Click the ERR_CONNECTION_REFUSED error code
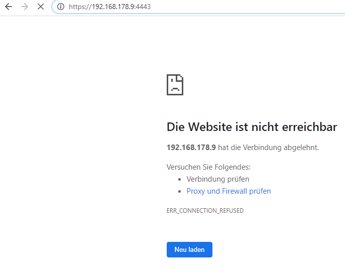345x277 pixels. (x=205, y=211)
